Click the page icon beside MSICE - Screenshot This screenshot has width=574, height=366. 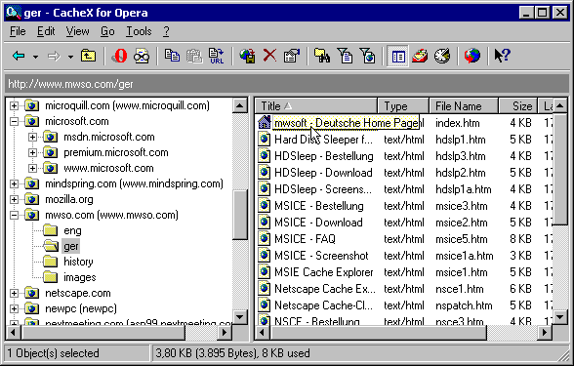coord(264,256)
